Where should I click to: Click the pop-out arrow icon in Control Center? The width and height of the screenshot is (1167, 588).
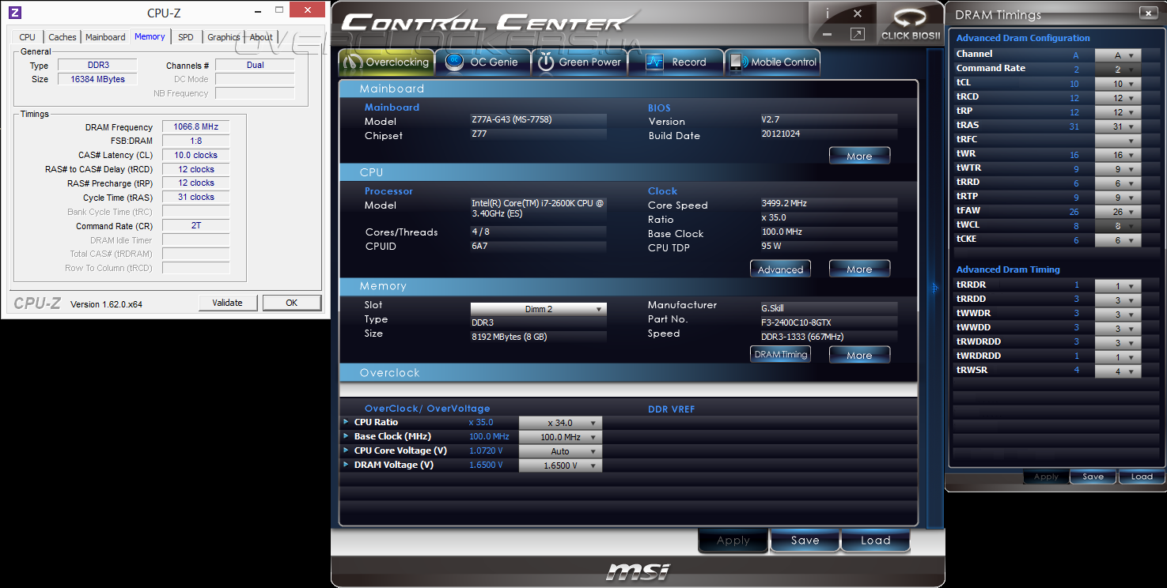[858, 34]
